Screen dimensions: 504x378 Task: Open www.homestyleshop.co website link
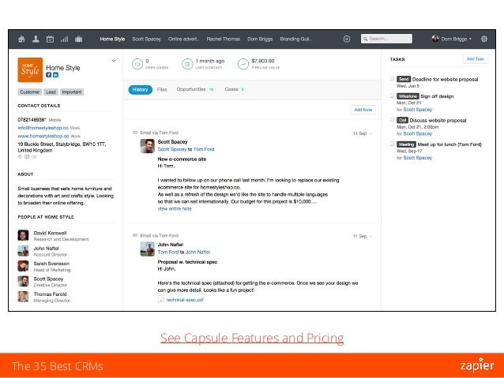point(43,136)
